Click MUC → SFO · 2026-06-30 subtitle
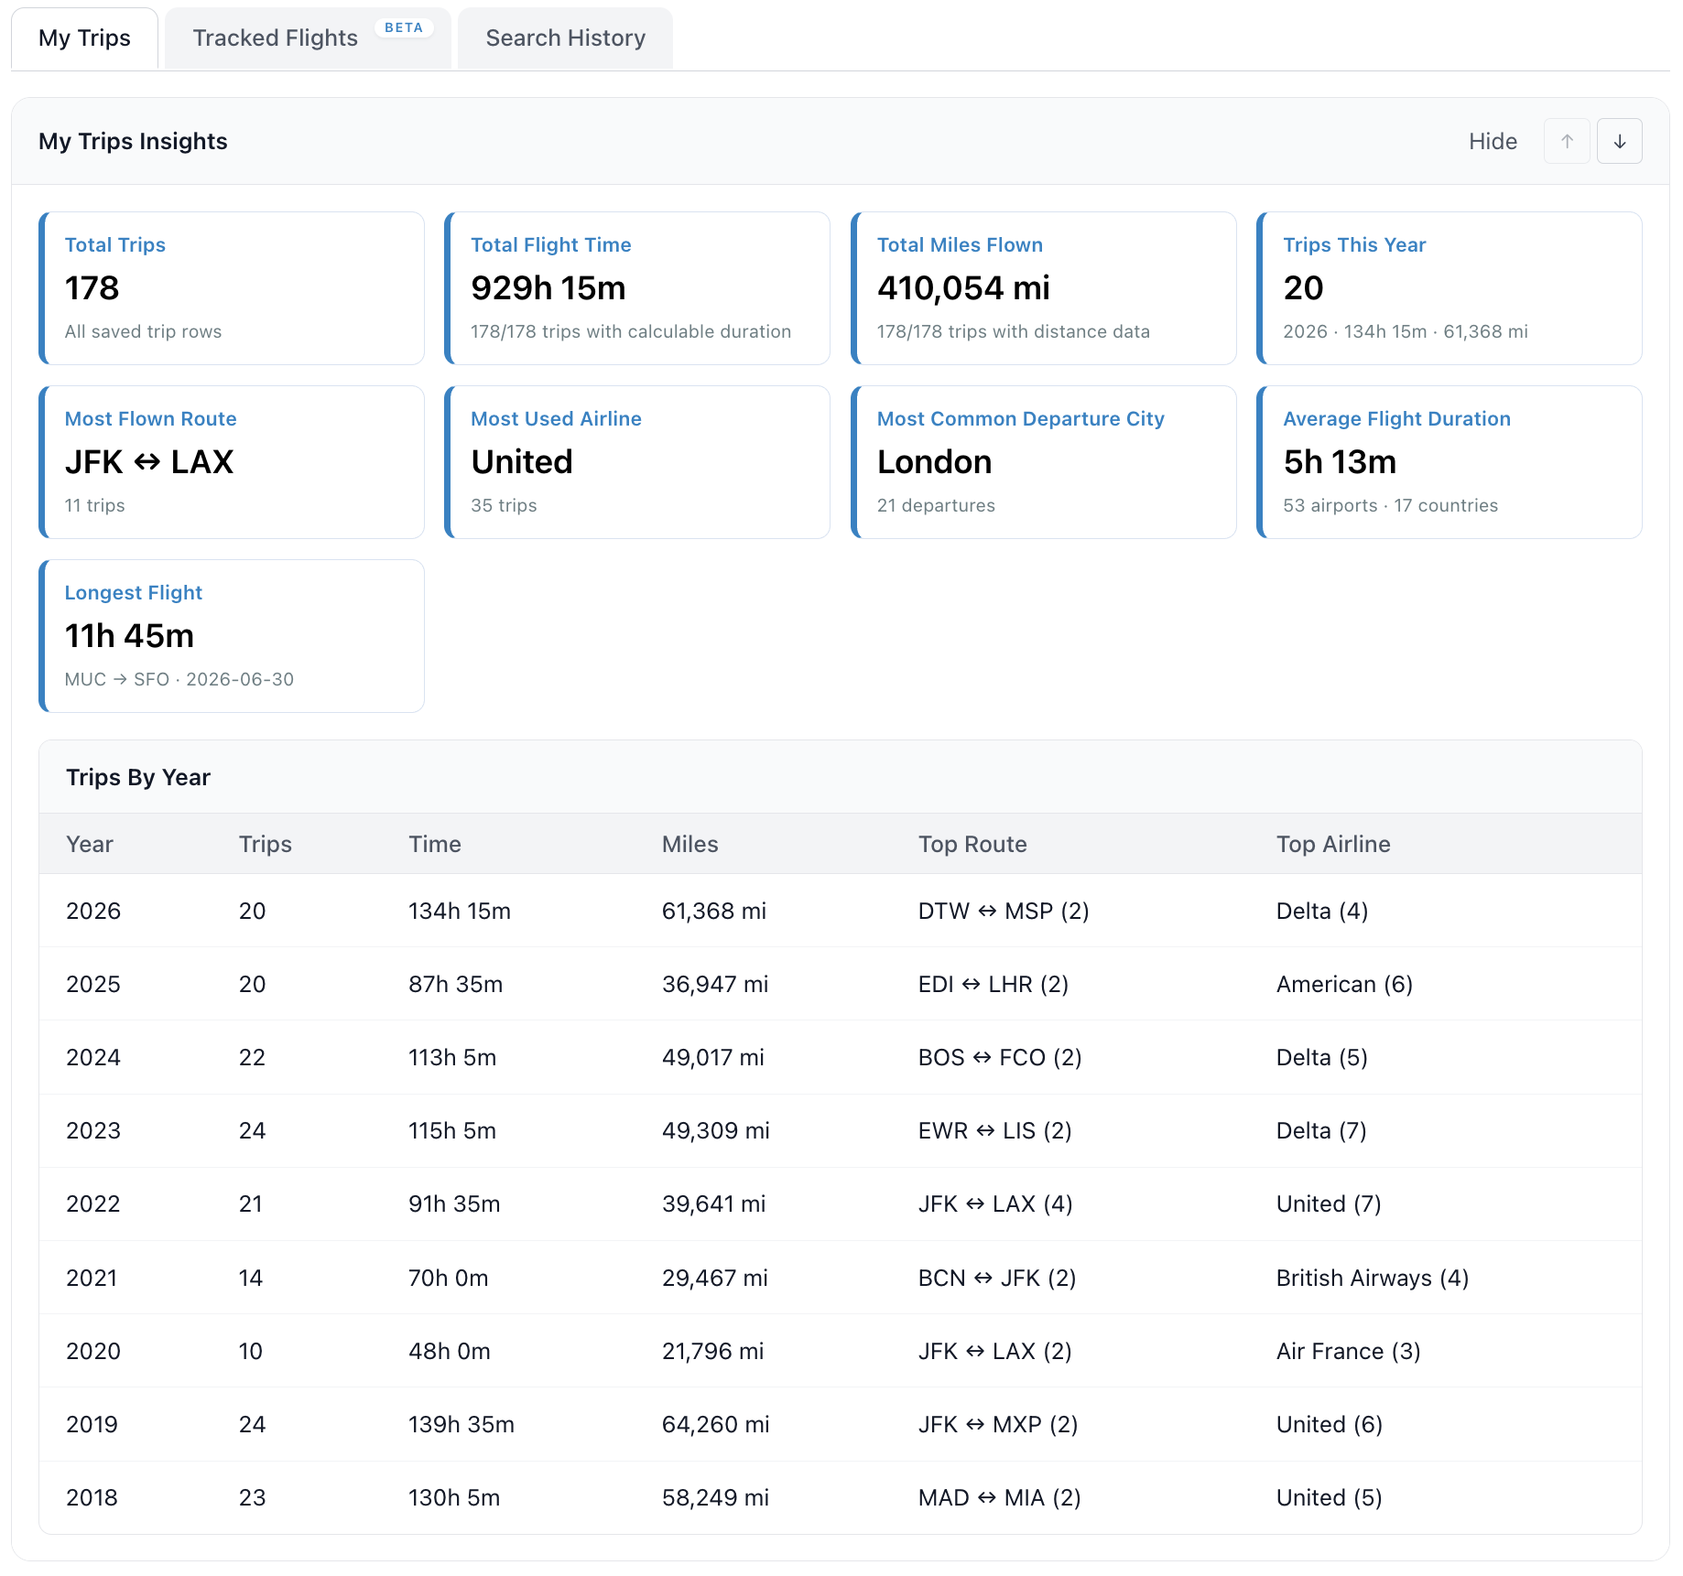This screenshot has height=1576, width=1683. point(179,679)
